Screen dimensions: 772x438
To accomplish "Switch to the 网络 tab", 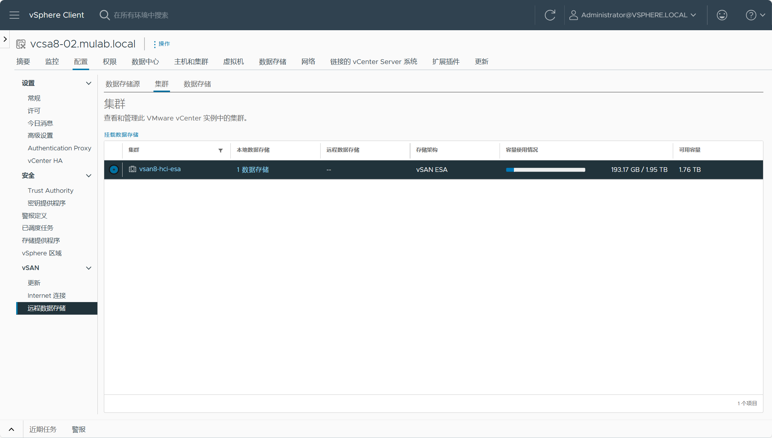I will (308, 62).
